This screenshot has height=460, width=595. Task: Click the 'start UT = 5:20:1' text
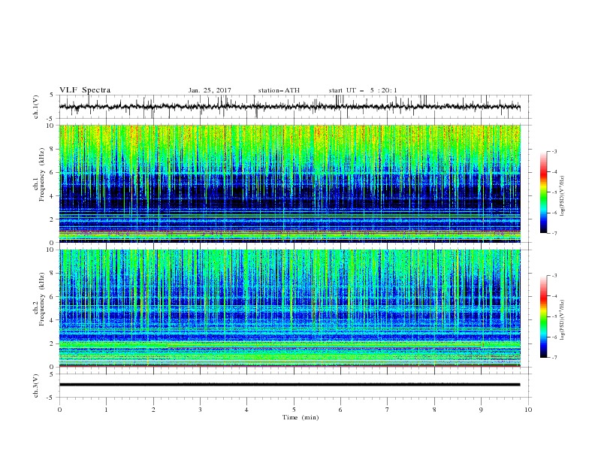point(363,90)
